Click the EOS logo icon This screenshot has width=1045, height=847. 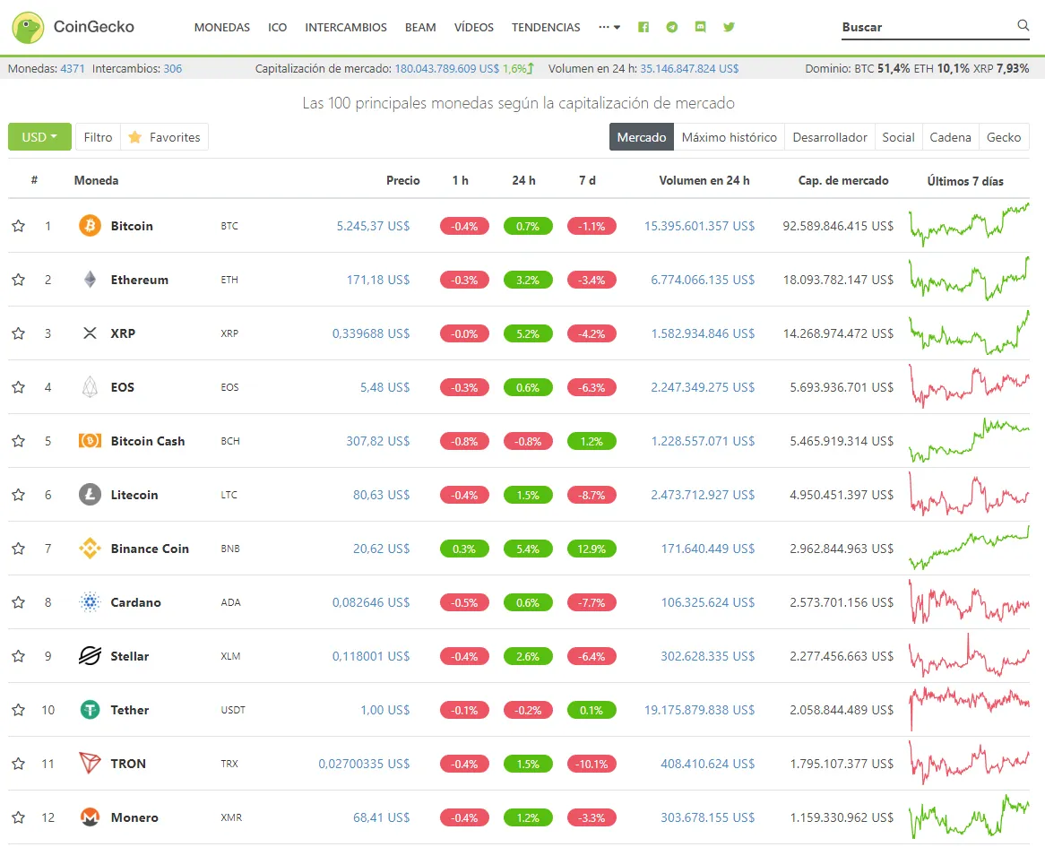(x=90, y=387)
